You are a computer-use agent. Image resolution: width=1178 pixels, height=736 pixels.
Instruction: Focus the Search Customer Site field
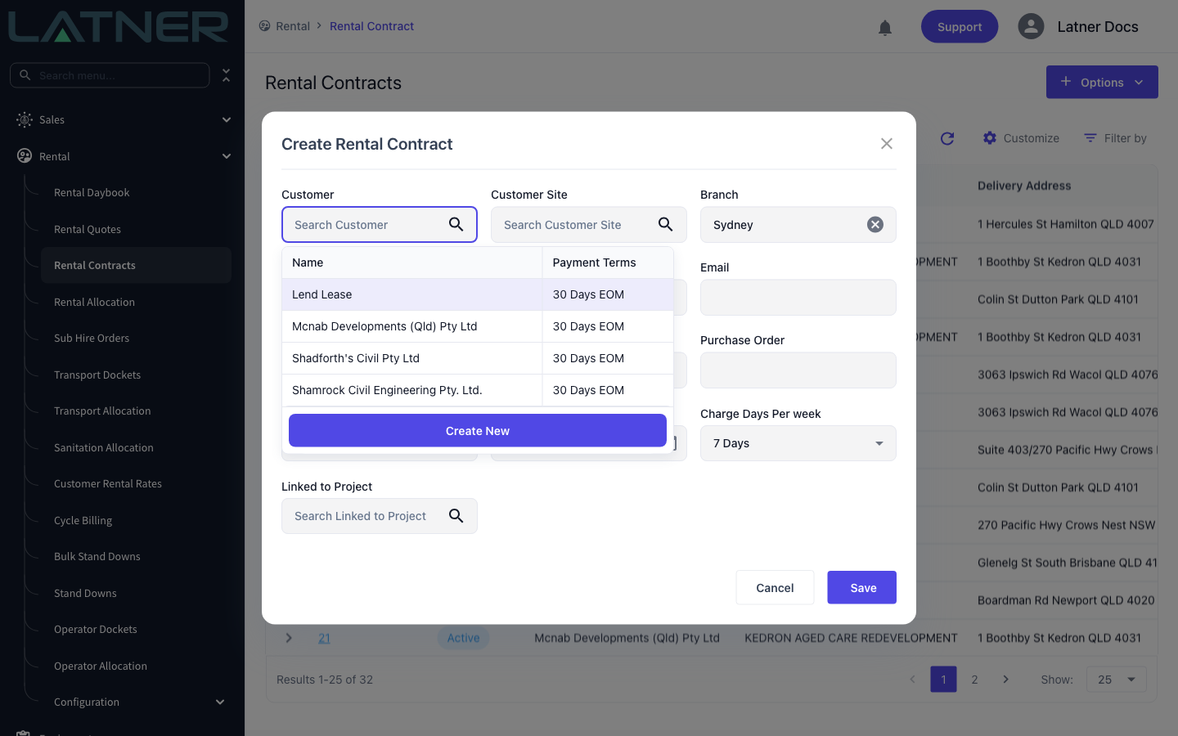pos(589,224)
